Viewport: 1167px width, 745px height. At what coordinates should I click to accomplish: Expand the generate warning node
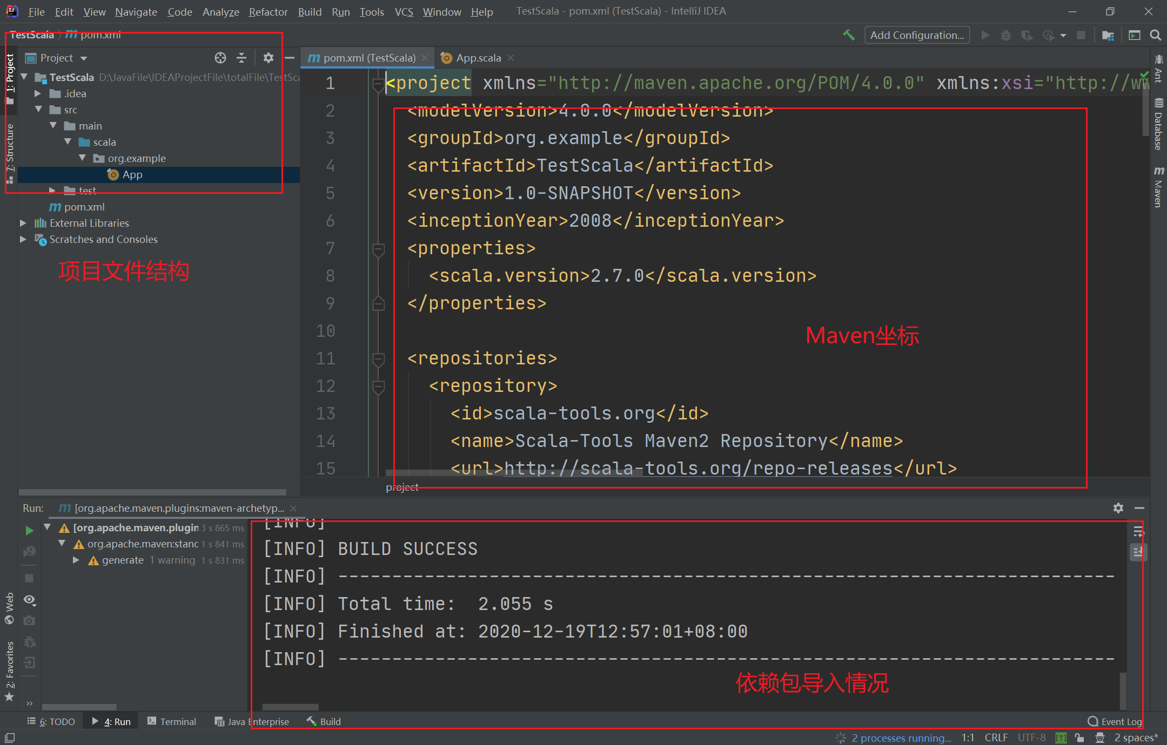point(76,560)
